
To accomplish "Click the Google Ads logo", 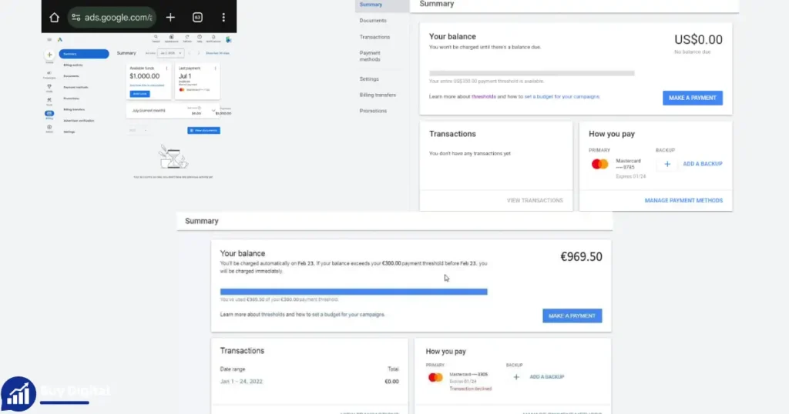I will click(x=60, y=40).
